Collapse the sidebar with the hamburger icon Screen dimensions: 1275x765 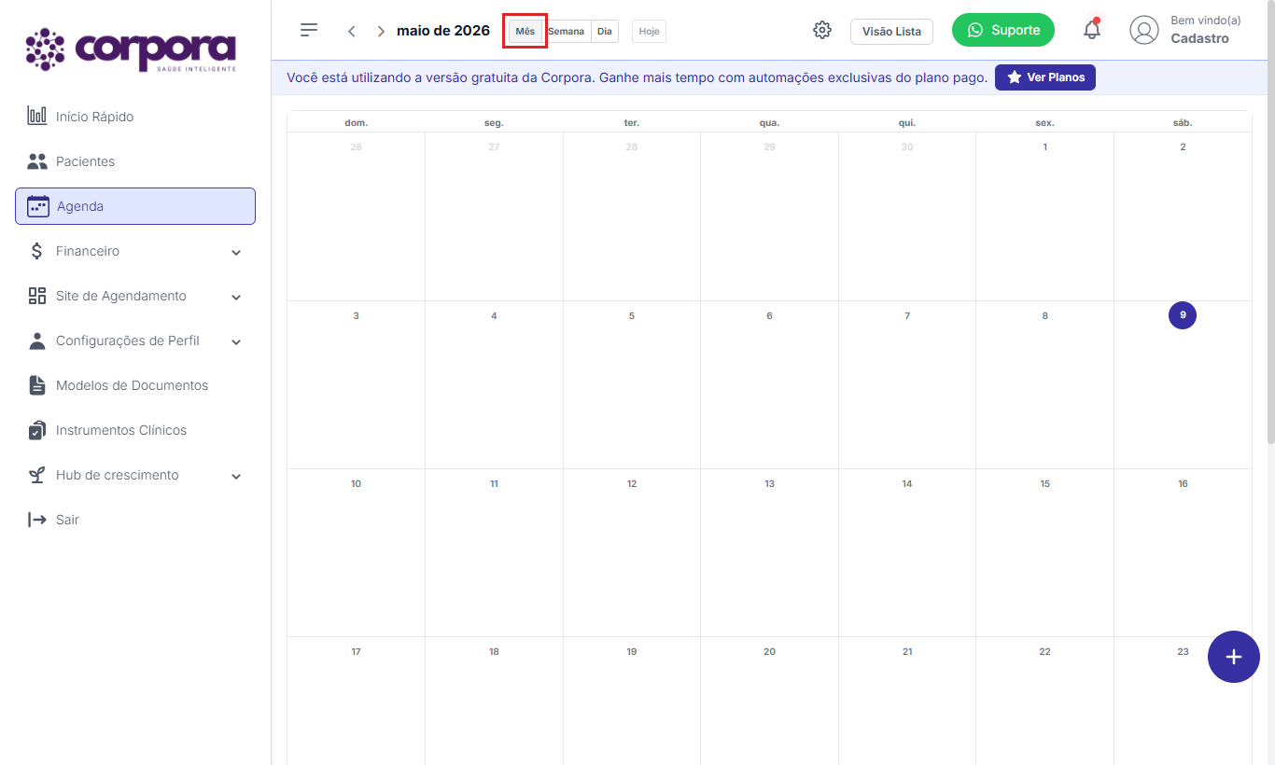[x=309, y=30]
